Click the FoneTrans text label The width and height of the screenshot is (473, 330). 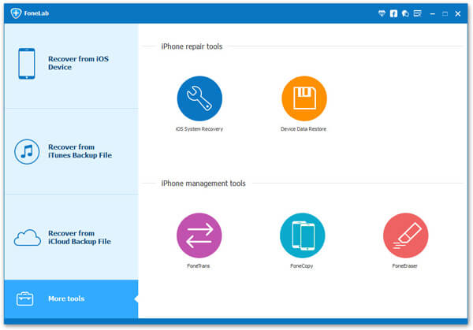coord(199,266)
